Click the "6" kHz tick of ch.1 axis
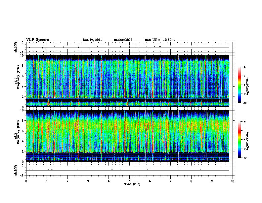Viewport: 262px width, 203px height. pos(23,76)
